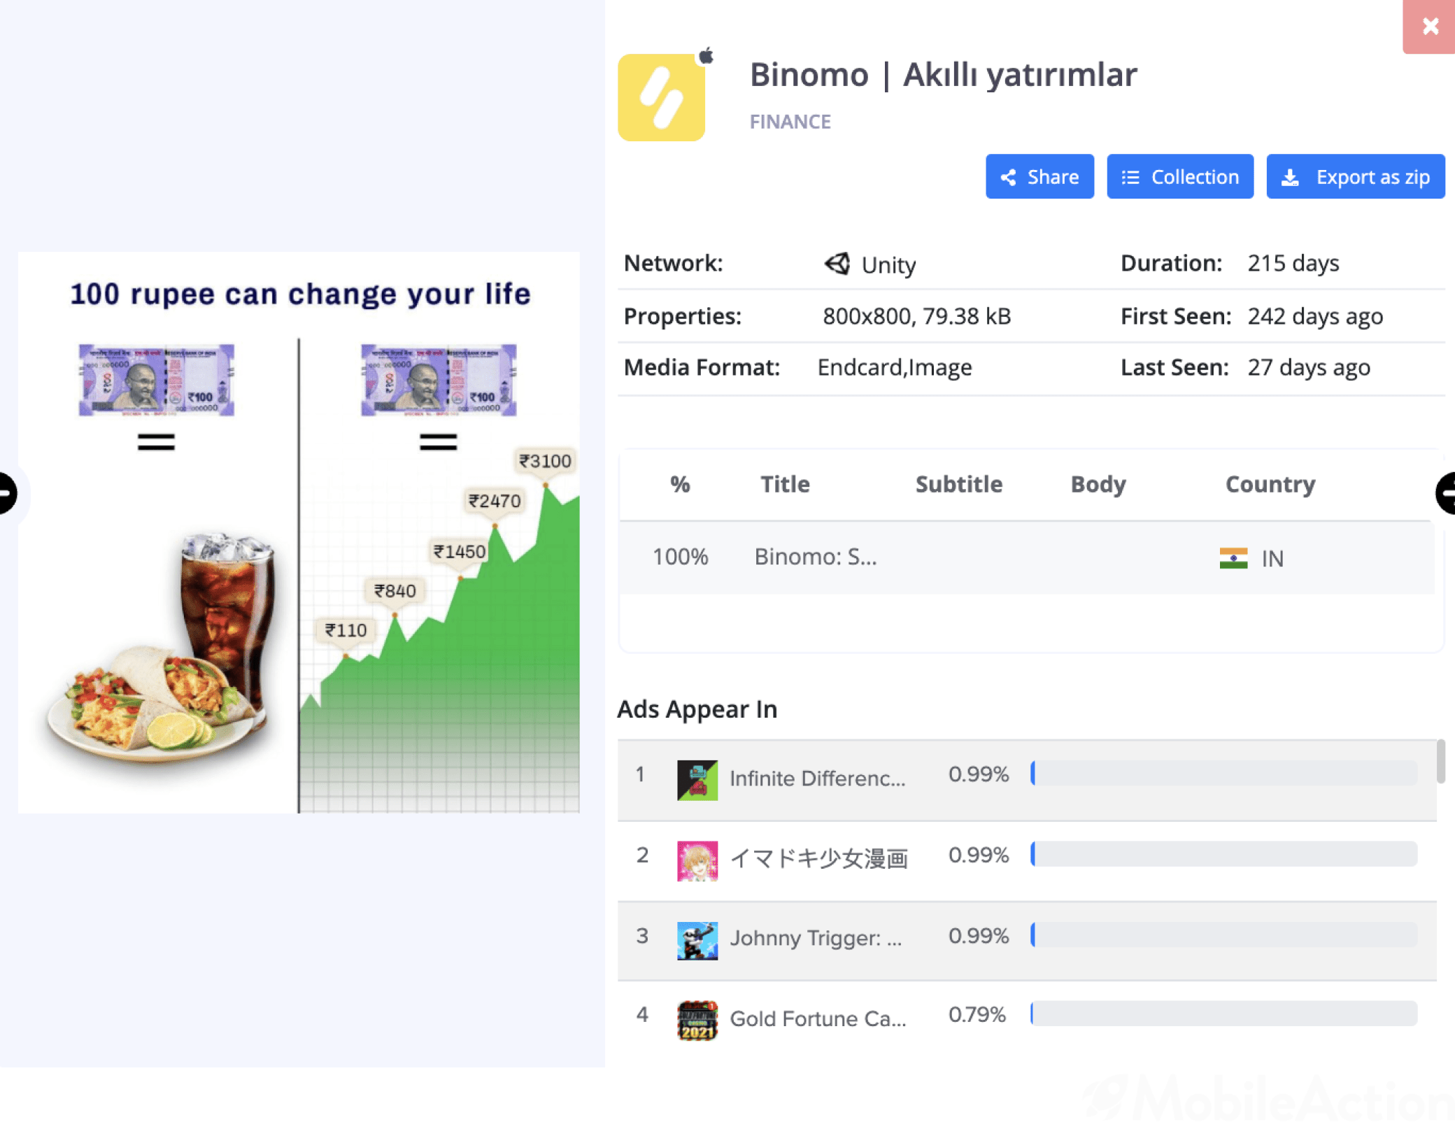Image resolution: width=1455 pixels, height=1122 pixels.
Task: Click '800x800, 79.38 kB' properties value
Action: (x=916, y=316)
